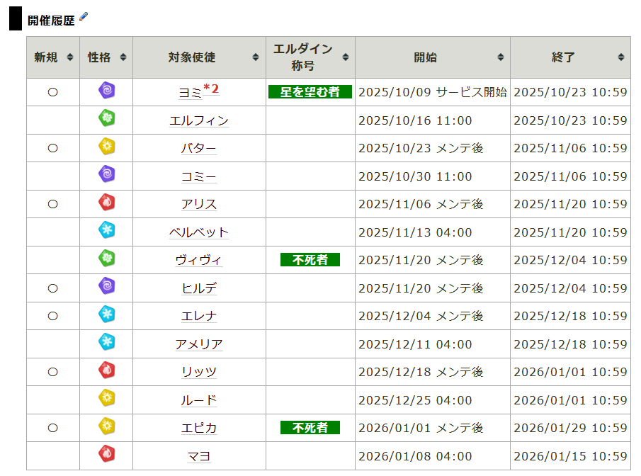Screen dimensions: 641x476
Task: Click the 不死者 badge in ヴィヴィ row
Action: [x=310, y=260]
